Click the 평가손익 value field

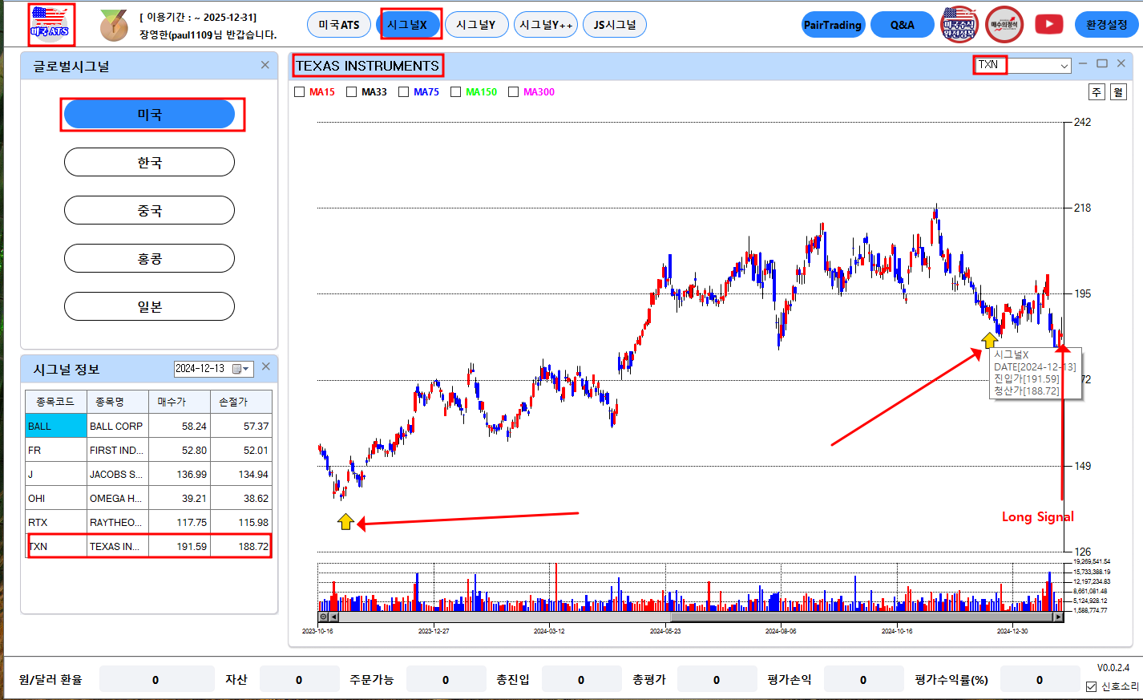click(x=863, y=679)
